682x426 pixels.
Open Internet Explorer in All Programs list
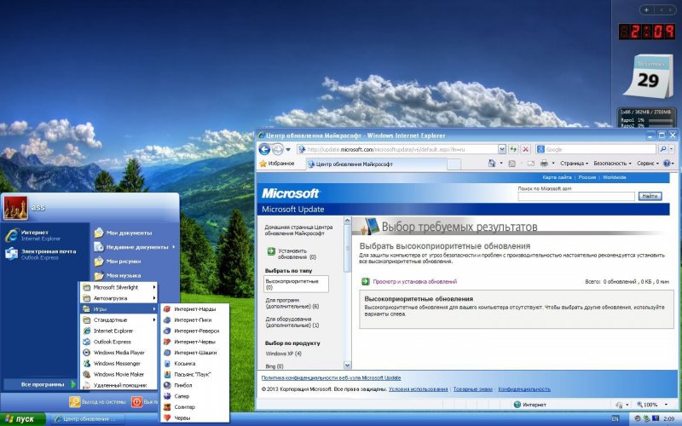[x=118, y=331]
